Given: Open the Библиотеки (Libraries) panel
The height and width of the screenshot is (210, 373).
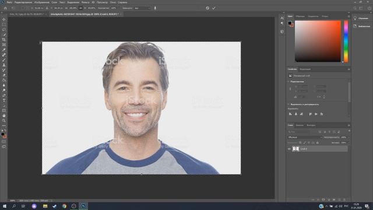Looking at the screenshot, I should [x=362, y=26].
